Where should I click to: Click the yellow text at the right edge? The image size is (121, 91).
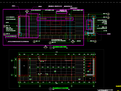pos(118,86)
